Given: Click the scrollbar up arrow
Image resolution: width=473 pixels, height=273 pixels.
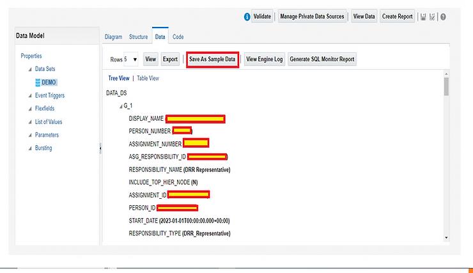Looking at the screenshot, I should click(x=446, y=74).
